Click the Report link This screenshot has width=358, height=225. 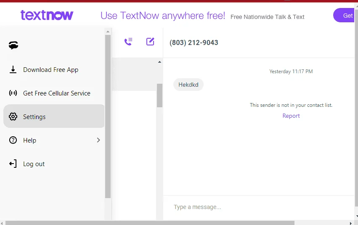point(291,116)
